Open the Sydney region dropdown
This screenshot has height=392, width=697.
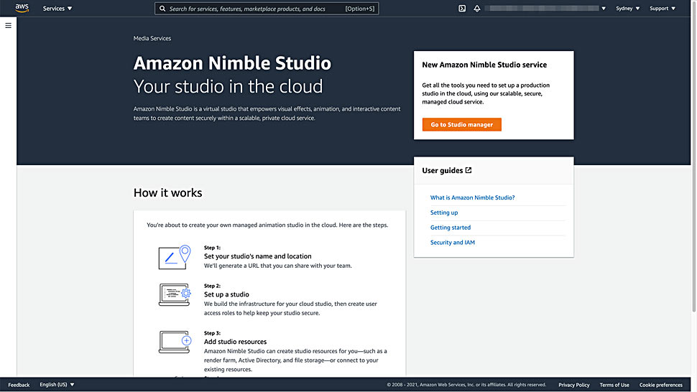click(x=627, y=9)
